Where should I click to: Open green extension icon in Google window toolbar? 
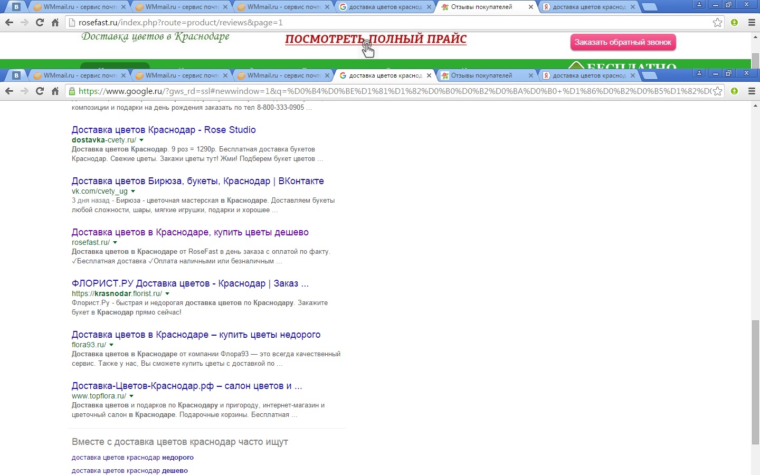click(734, 91)
